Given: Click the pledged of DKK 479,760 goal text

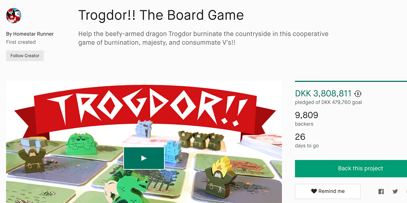Looking at the screenshot, I should 328,102.
